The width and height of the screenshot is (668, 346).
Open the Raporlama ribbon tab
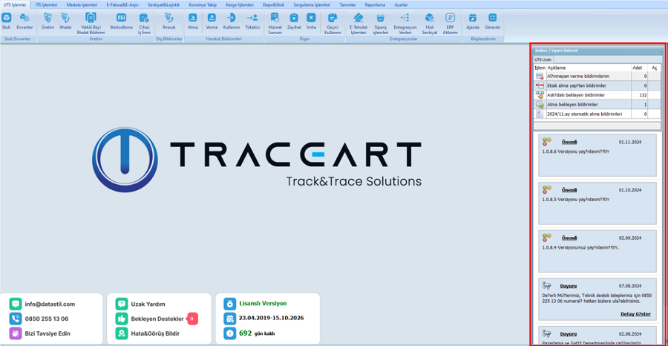coord(375,4)
